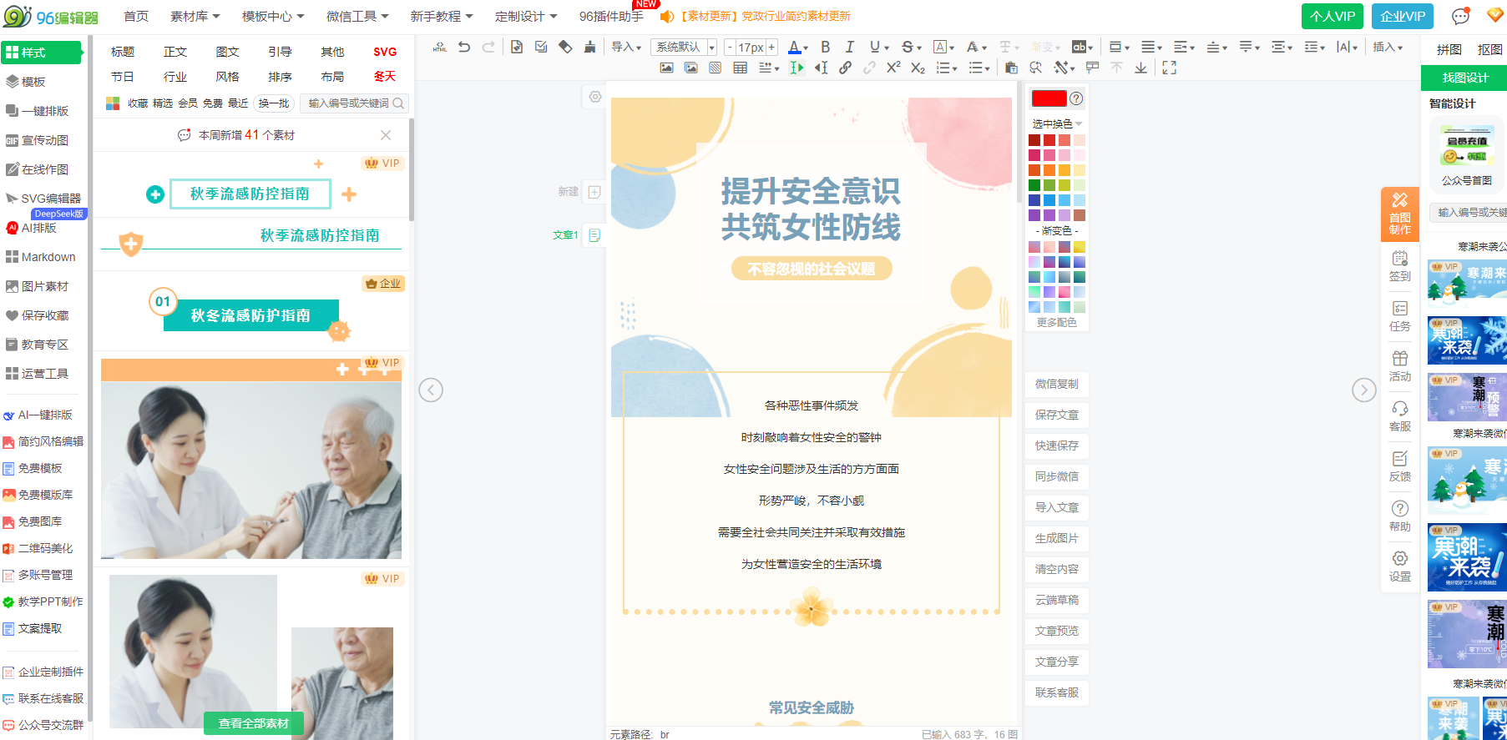Switch to the 图文 category tab
Image resolution: width=1507 pixels, height=740 pixels.
(227, 52)
